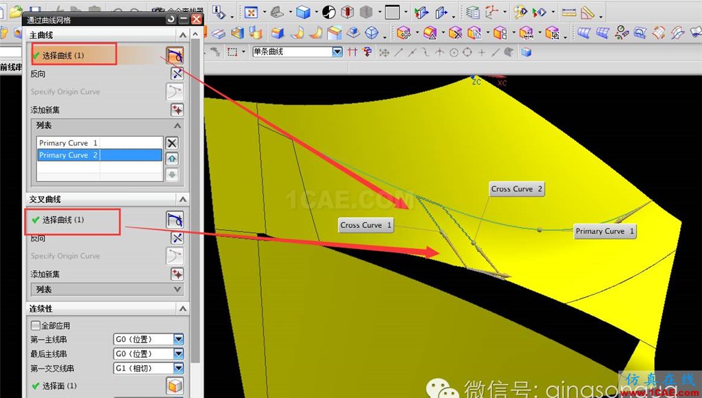
Task: Click 添加新集 icon in 交叉曲线 section
Action: coord(178,274)
